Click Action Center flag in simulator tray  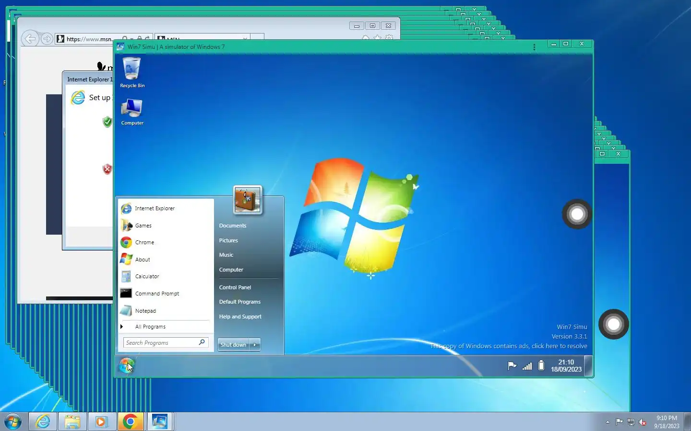(512, 366)
